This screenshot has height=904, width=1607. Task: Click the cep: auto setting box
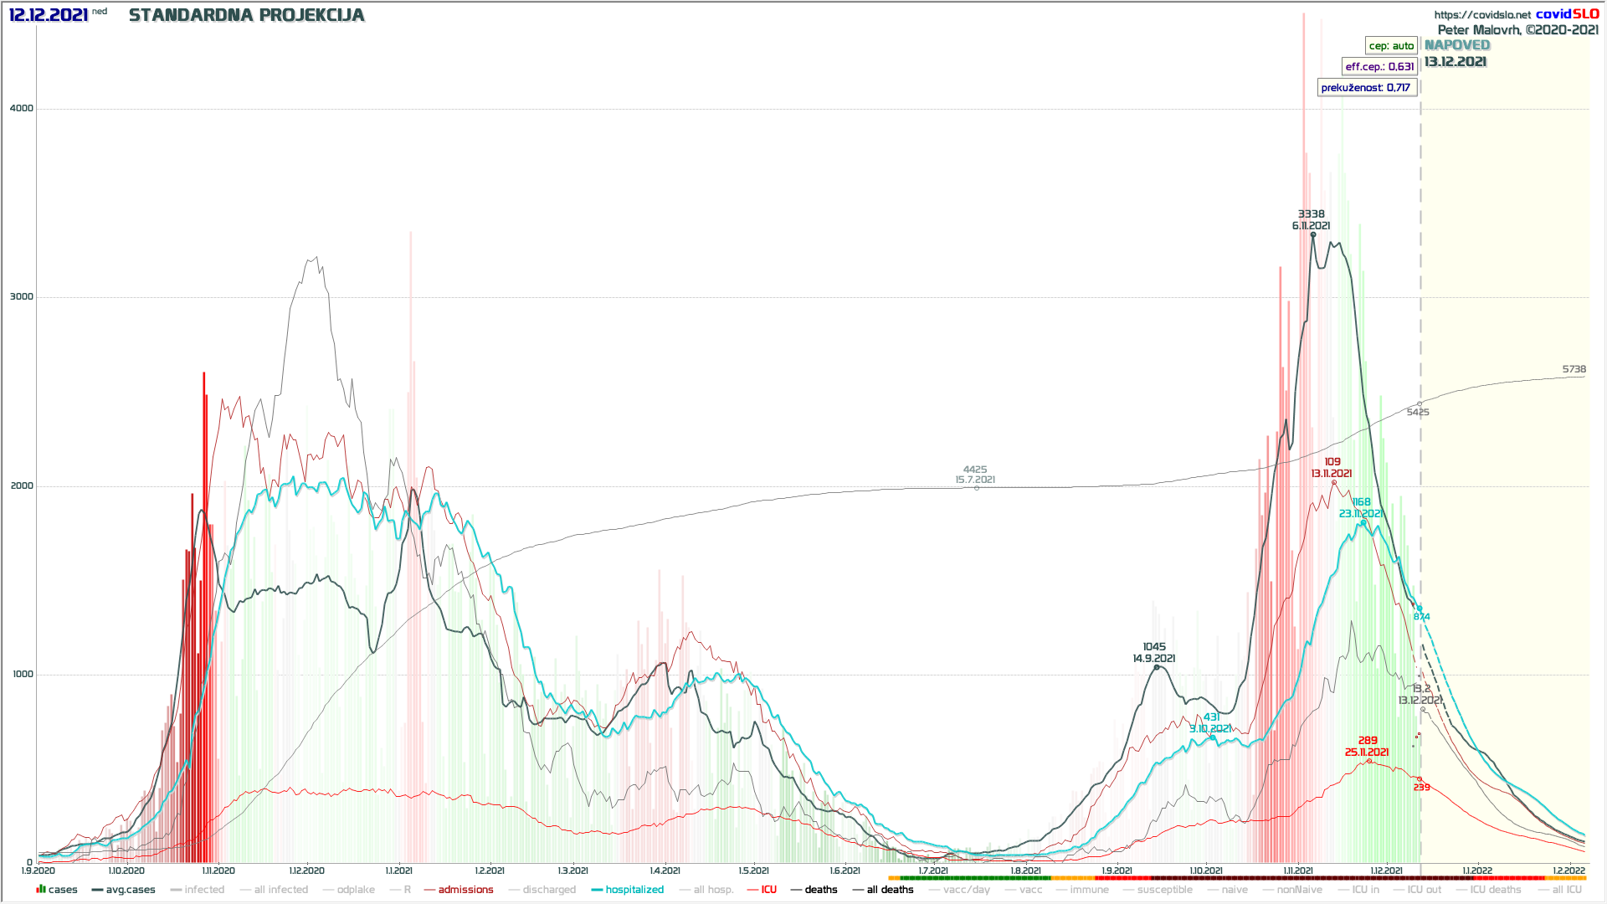1391,46
